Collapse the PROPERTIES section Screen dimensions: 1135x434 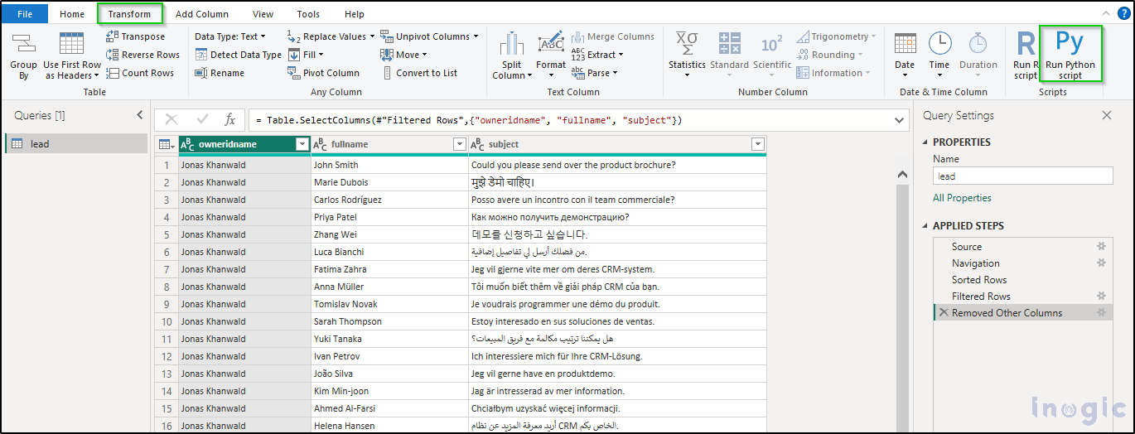tap(926, 142)
